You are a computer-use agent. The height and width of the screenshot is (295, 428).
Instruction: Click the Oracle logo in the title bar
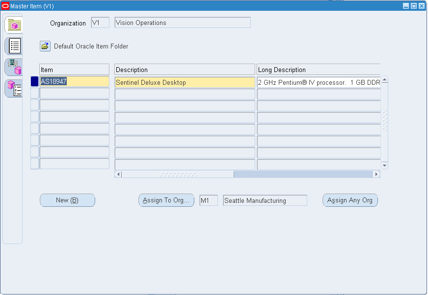[5, 6]
